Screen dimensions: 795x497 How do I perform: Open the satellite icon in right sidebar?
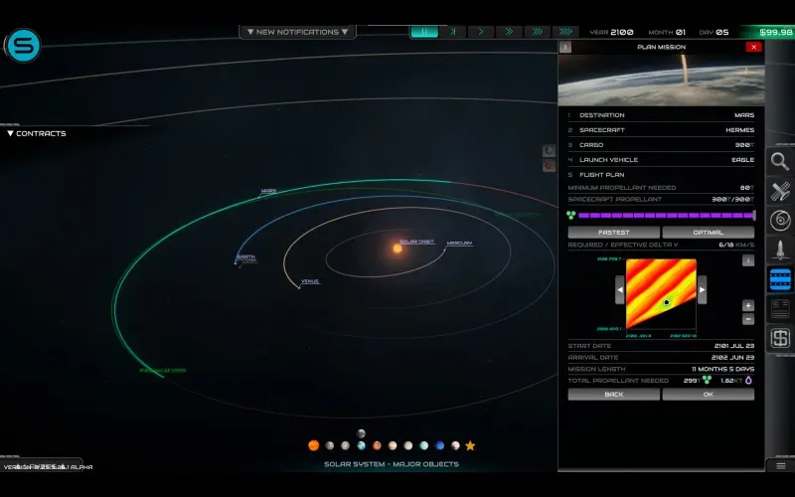click(780, 191)
